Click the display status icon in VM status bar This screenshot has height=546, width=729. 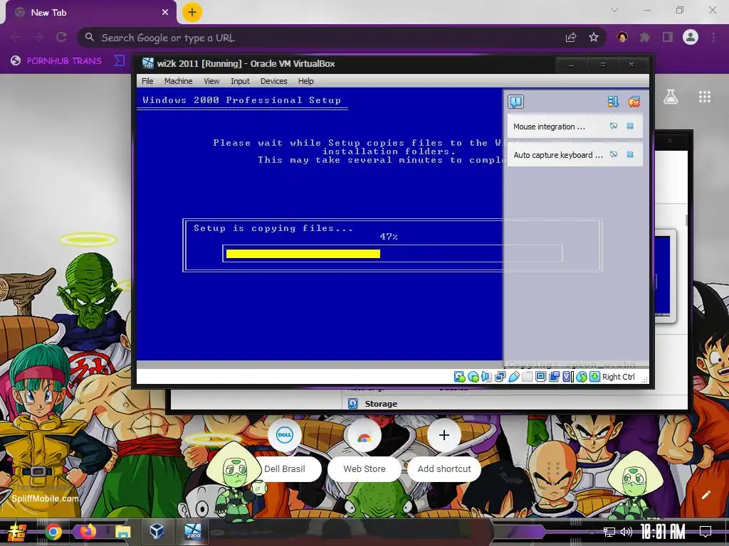click(540, 377)
